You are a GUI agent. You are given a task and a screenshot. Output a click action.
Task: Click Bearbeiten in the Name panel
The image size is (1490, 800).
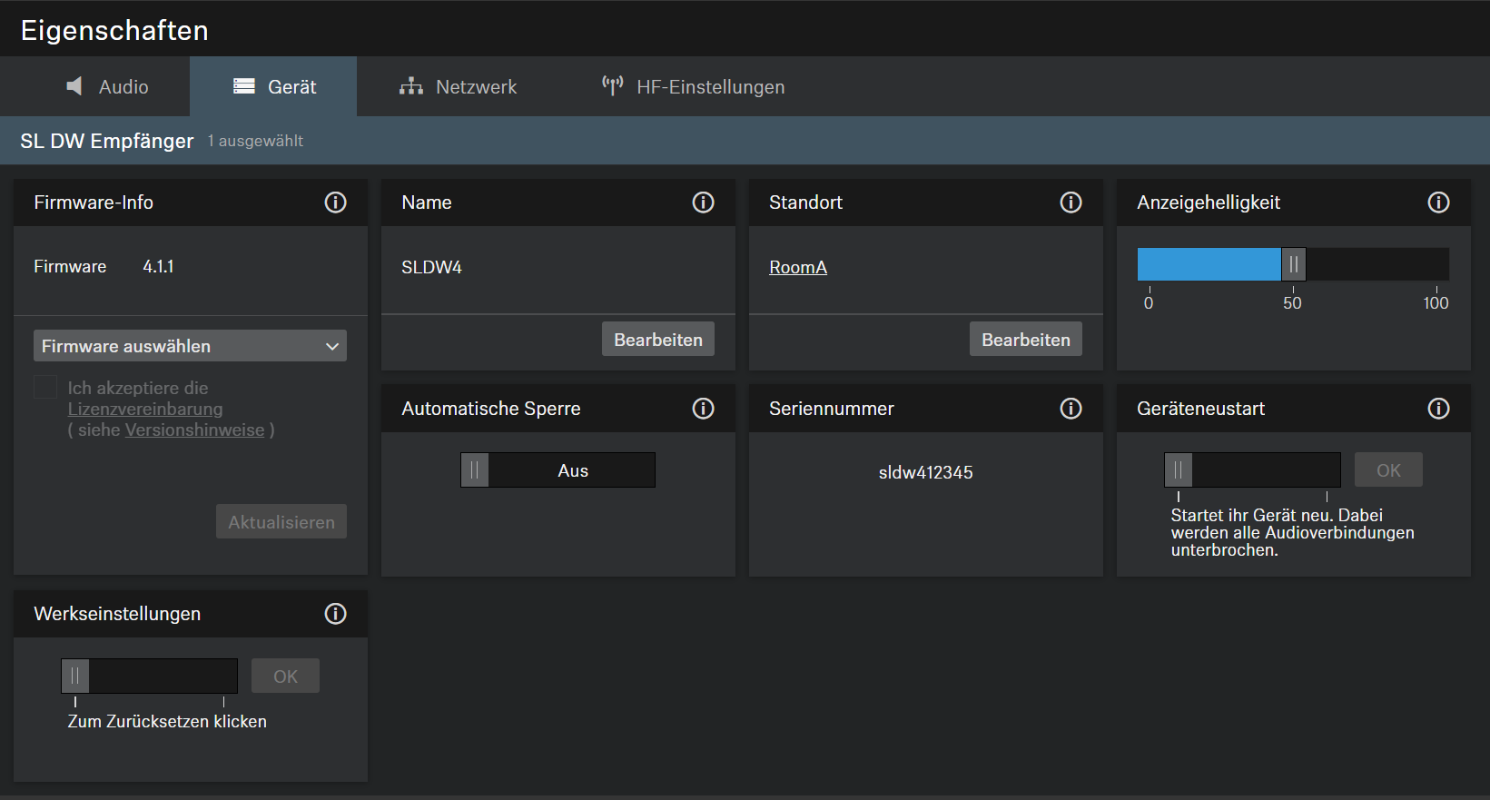point(657,340)
